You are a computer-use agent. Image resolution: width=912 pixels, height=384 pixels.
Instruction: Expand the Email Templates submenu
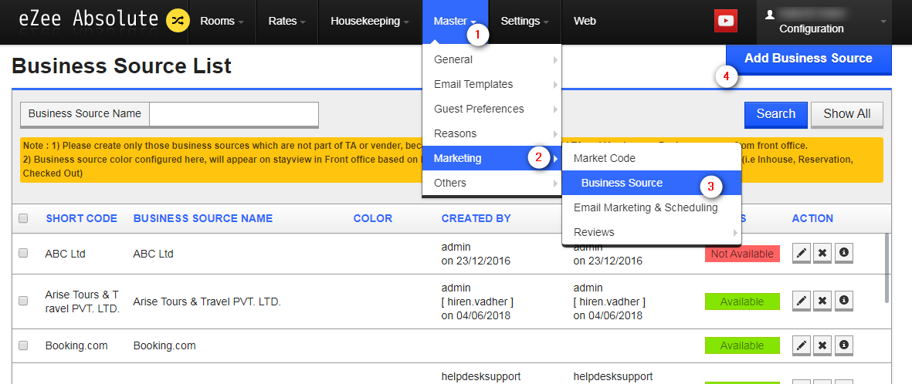click(x=491, y=84)
